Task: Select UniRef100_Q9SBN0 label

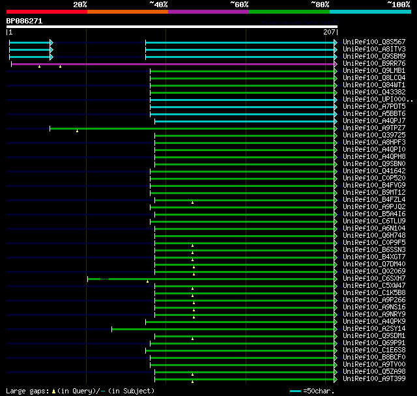Action: pyautogui.click(x=374, y=164)
